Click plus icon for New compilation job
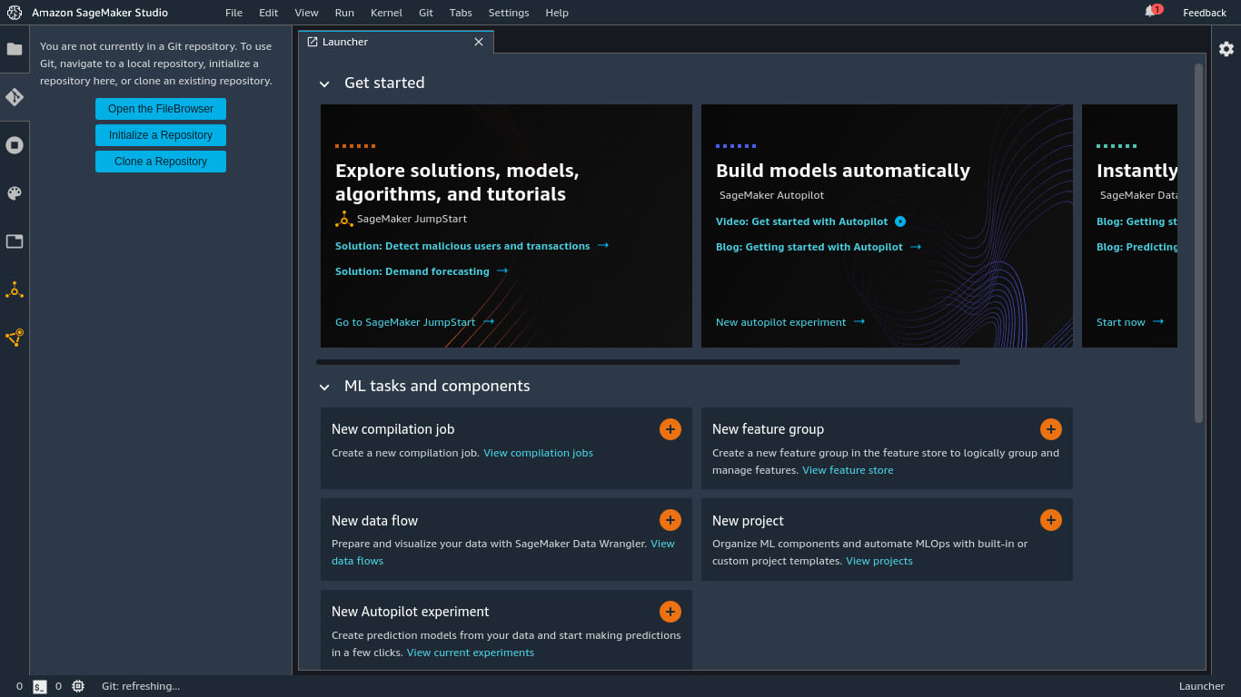Screen dimensions: 1241x697 pyautogui.click(x=670, y=429)
